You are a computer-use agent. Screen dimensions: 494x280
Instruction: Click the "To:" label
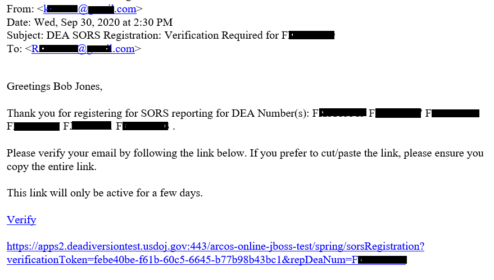pyautogui.click(x=14, y=49)
